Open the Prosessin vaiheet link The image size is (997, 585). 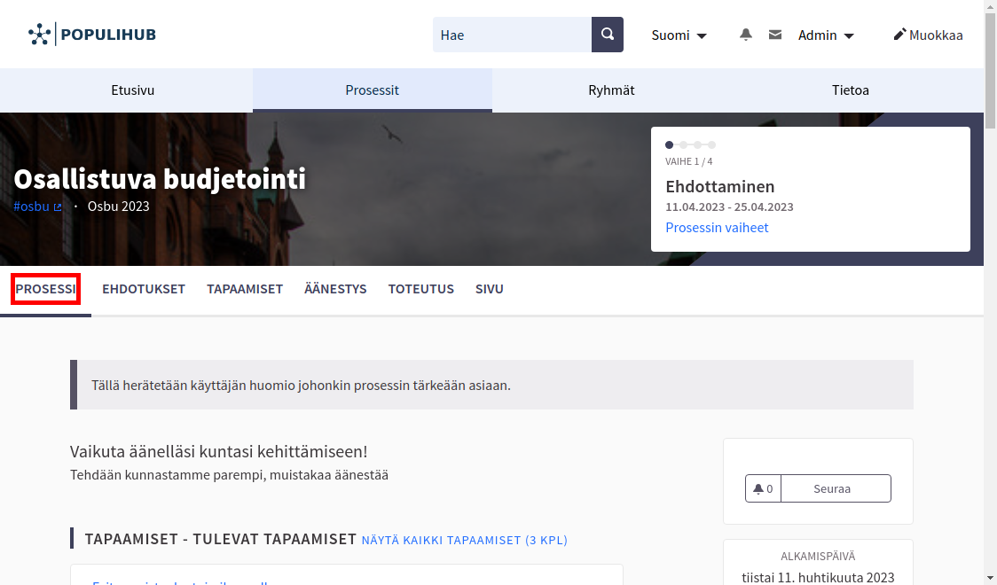pos(717,227)
